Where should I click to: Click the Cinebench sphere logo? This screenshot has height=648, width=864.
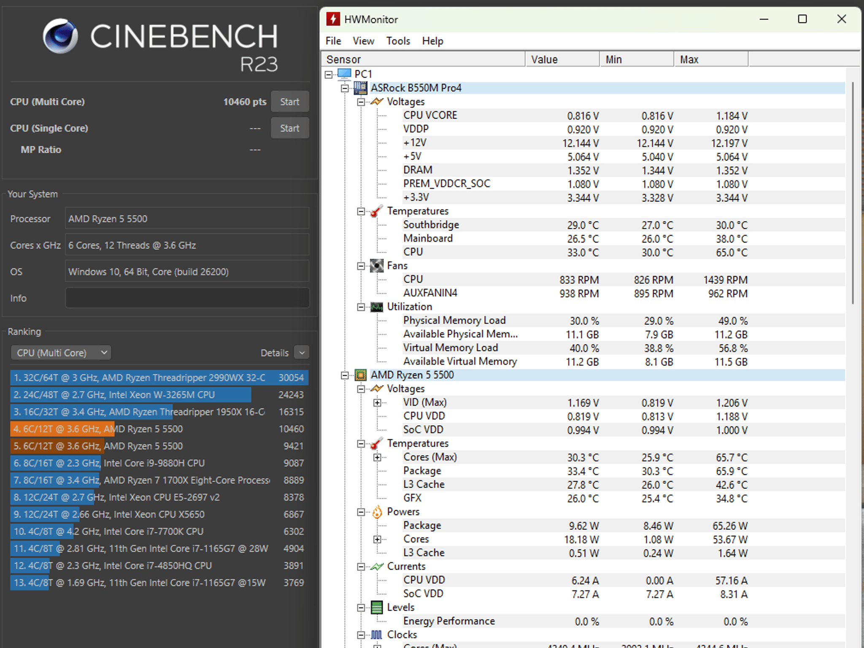point(60,36)
